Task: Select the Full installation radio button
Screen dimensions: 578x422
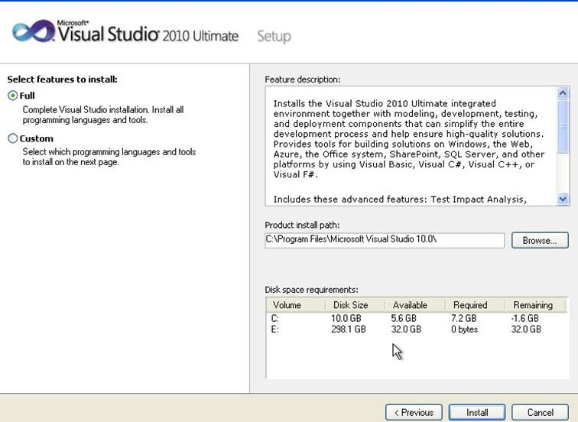Action: click(13, 96)
